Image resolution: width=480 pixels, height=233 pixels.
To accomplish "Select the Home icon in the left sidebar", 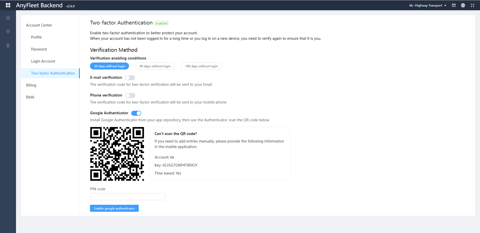I will 8,17.
